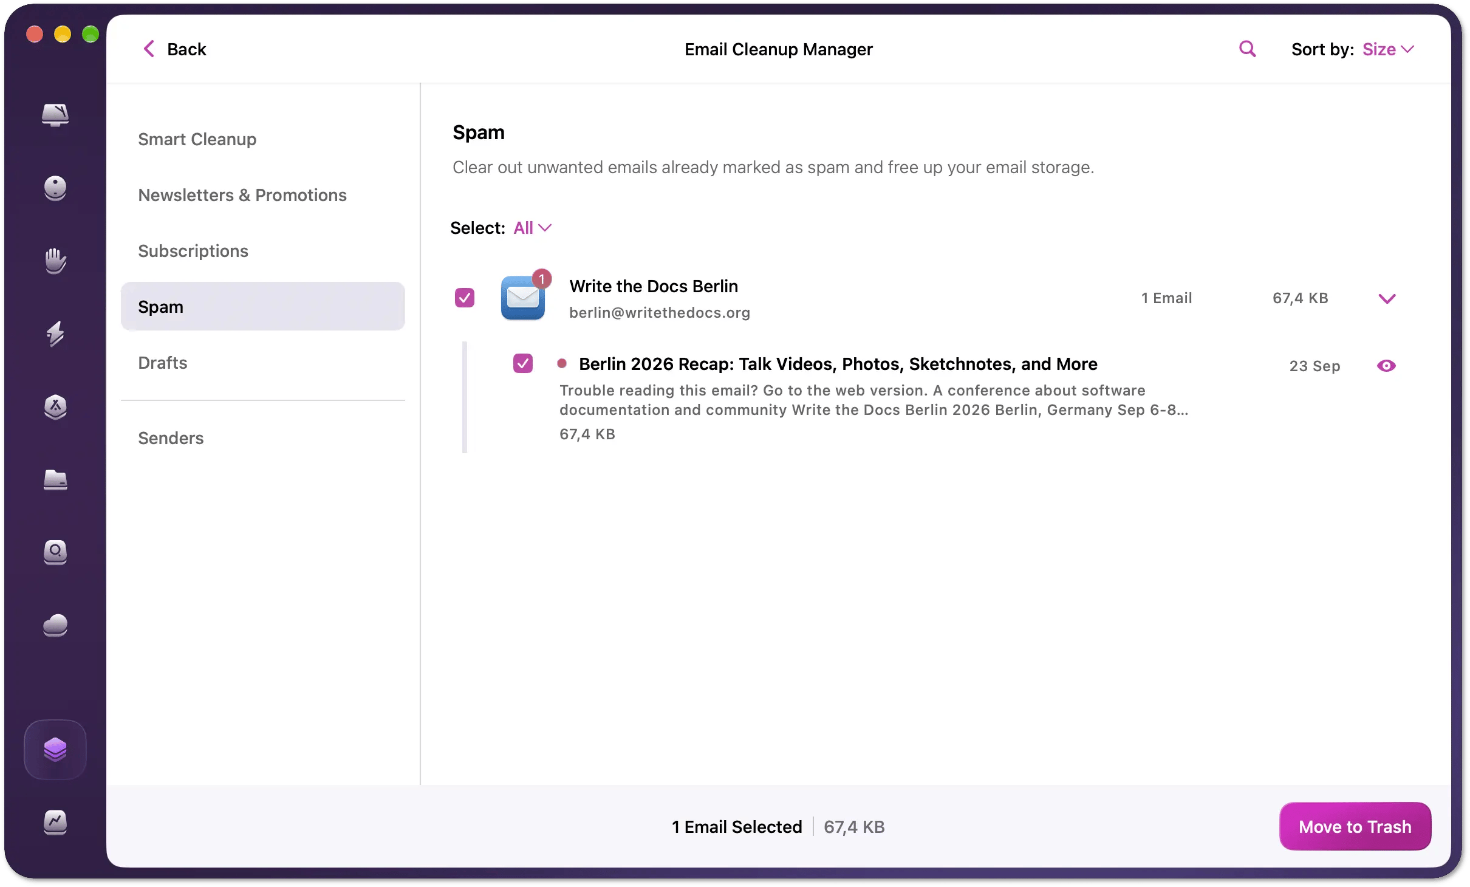Click the green fullscreen window button
The height and width of the screenshot is (887, 1470).
click(x=91, y=34)
